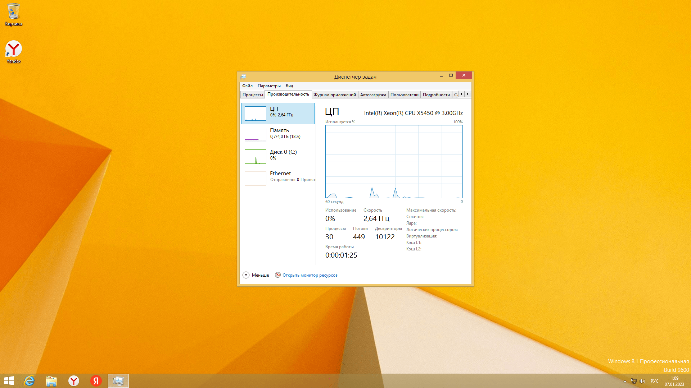Open the Файл menu
The width and height of the screenshot is (691, 388).
coord(247,86)
